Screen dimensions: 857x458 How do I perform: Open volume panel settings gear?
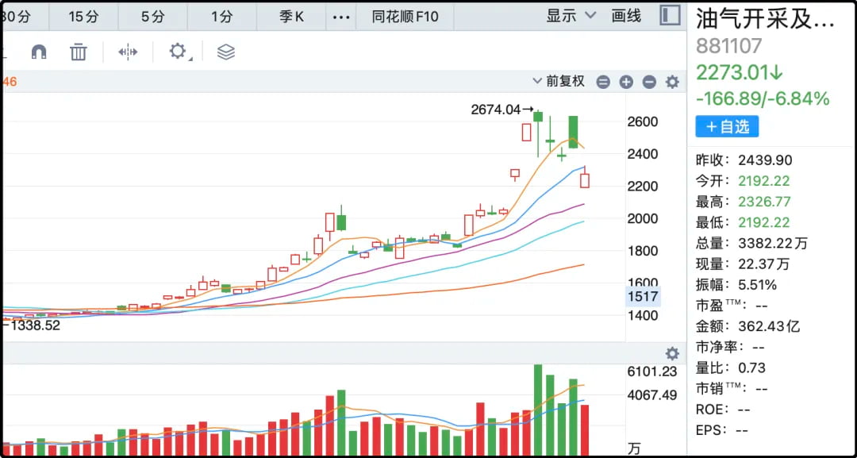672,353
